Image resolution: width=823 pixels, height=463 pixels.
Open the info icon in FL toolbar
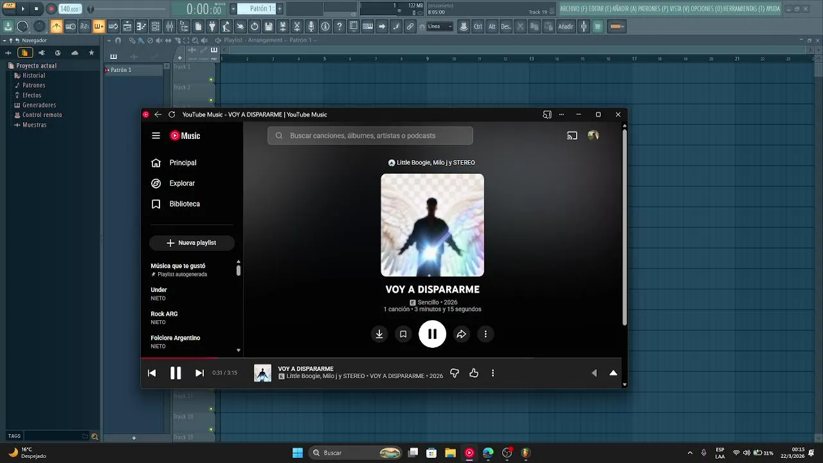coord(325,26)
